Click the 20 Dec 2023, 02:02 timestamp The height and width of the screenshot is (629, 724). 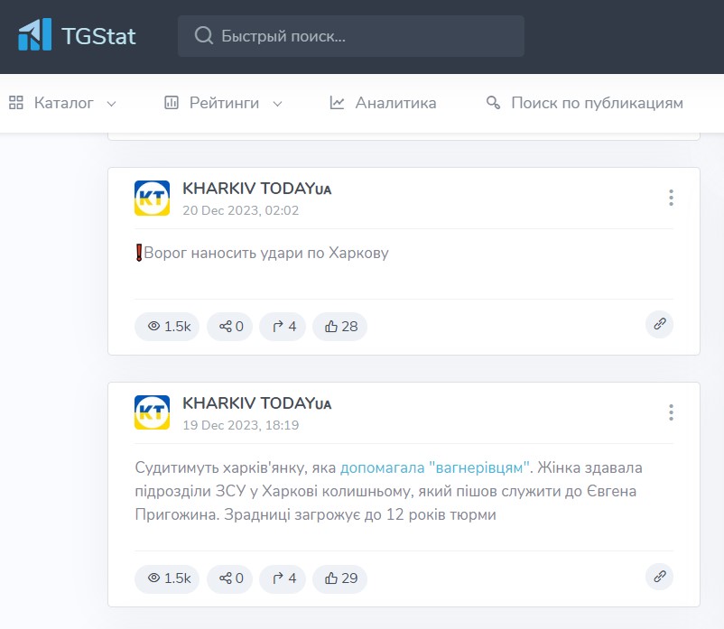pos(240,210)
